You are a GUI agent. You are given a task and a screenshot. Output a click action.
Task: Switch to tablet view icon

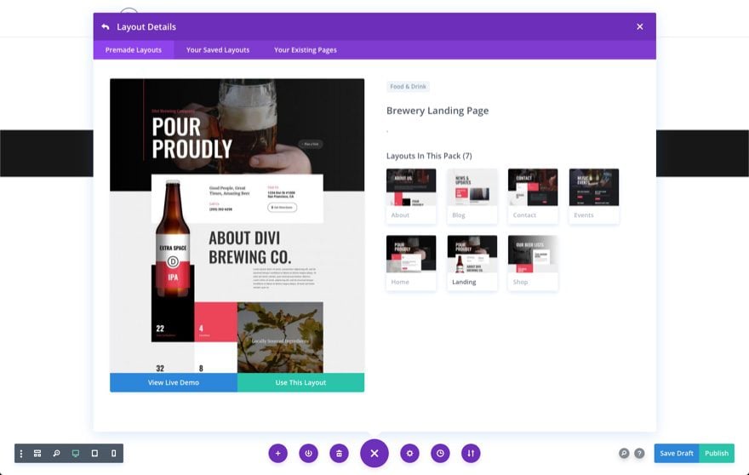click(x=94, y=454)
